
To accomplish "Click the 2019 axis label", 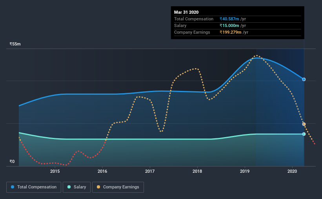I will point(245,171).
